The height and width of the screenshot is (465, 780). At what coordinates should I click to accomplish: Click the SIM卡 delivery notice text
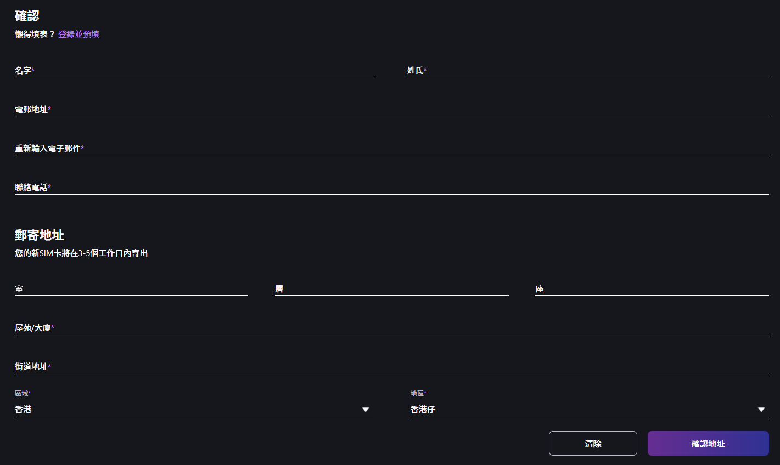(81, 253)
